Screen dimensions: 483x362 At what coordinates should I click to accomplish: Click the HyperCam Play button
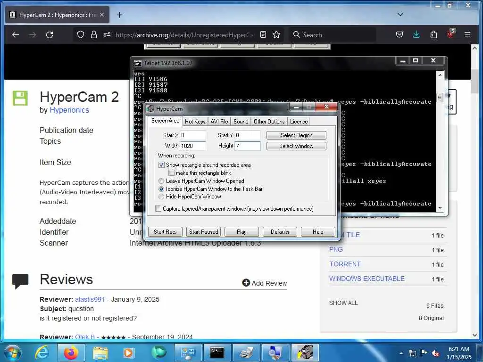tap(241, 231)
